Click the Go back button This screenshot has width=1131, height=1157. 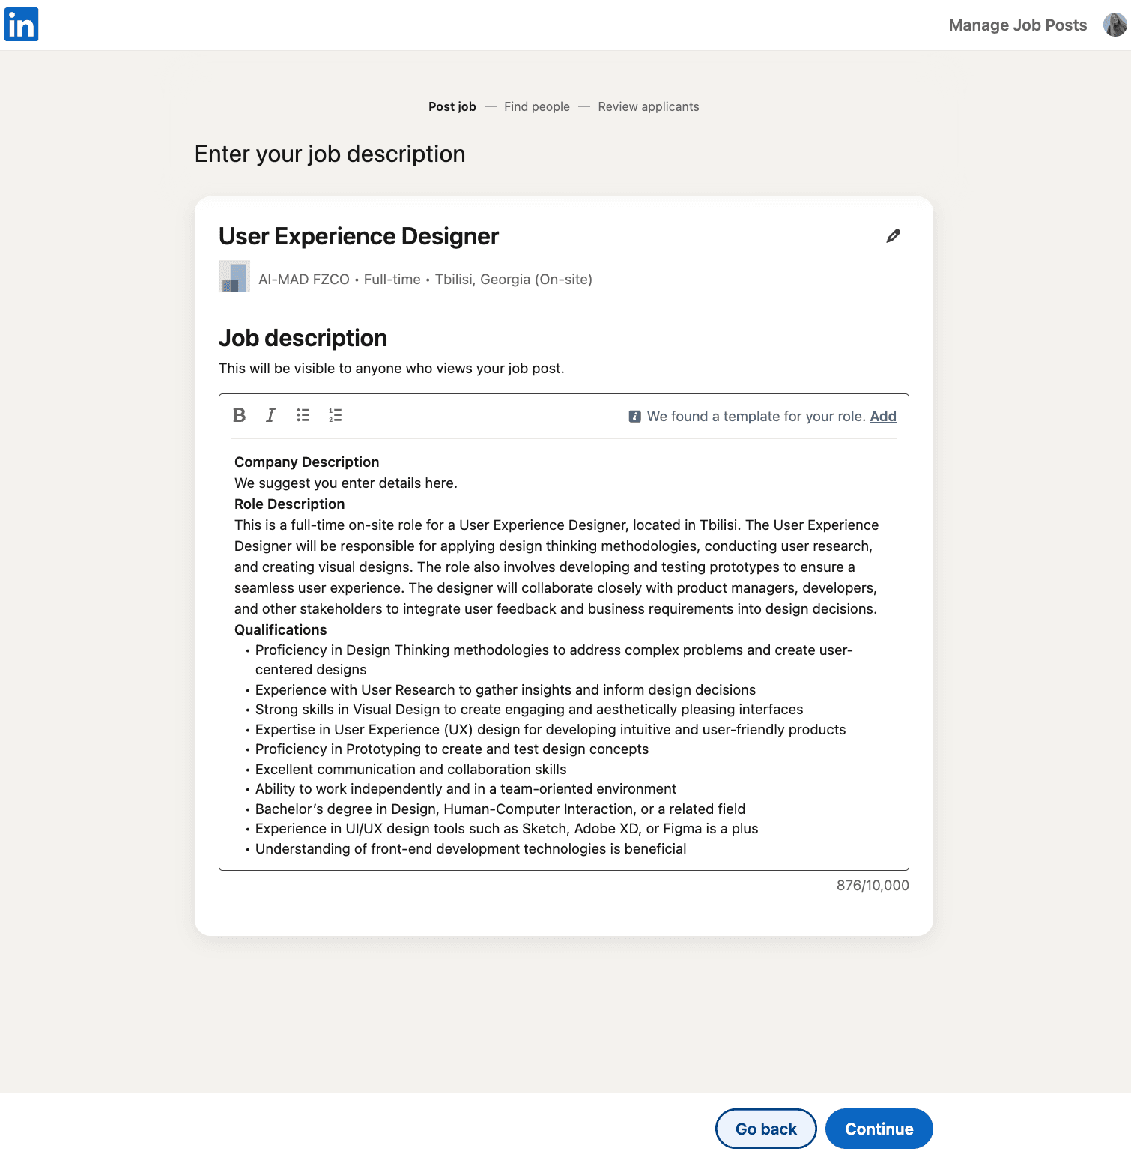pos(765,1128)
